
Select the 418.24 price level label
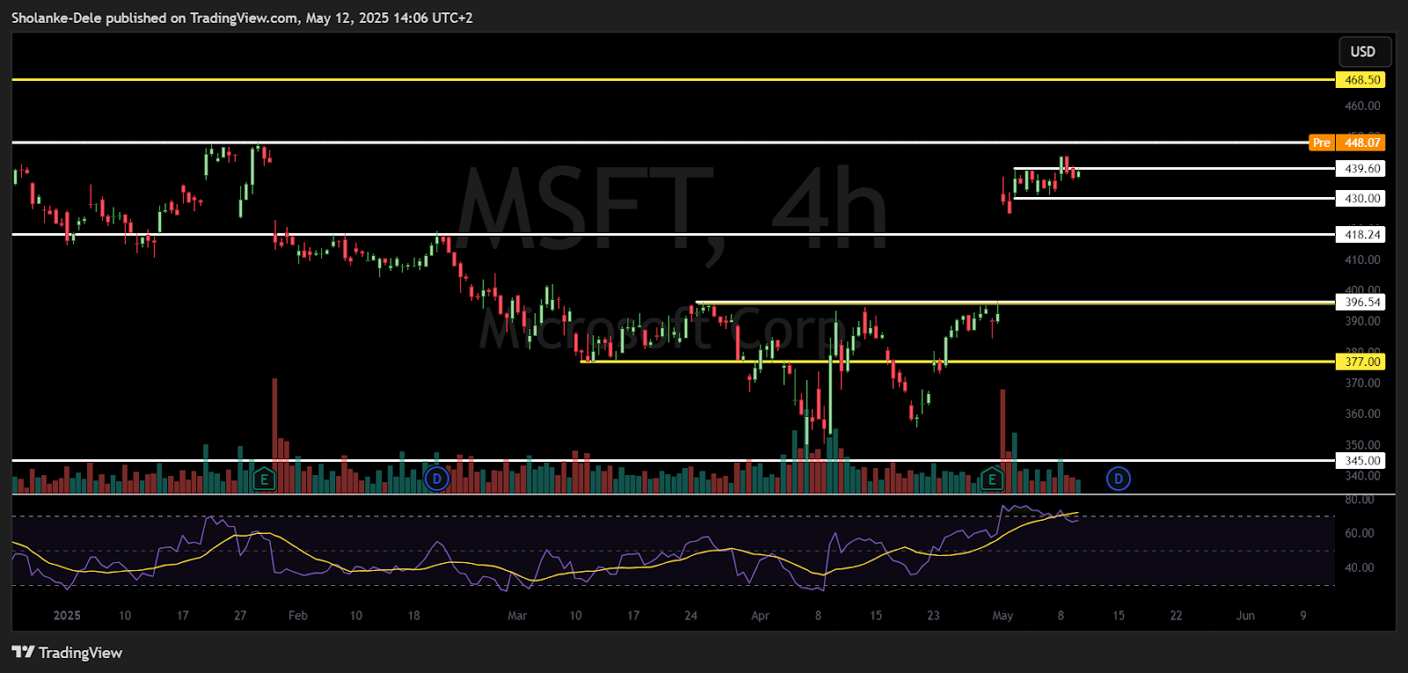click(1360, 235)
